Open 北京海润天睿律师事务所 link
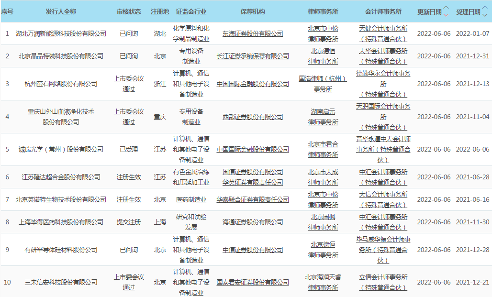Viewport: 492px width, 297px height. [x=323, y=282]
